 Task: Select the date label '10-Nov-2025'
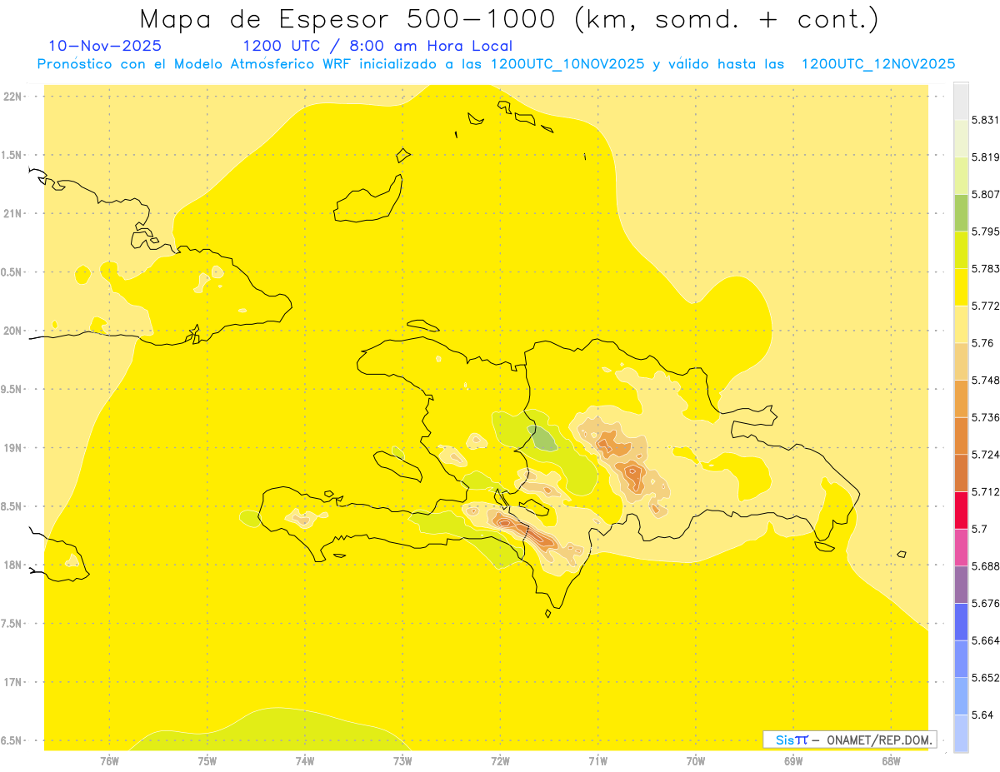pos(105,46)
